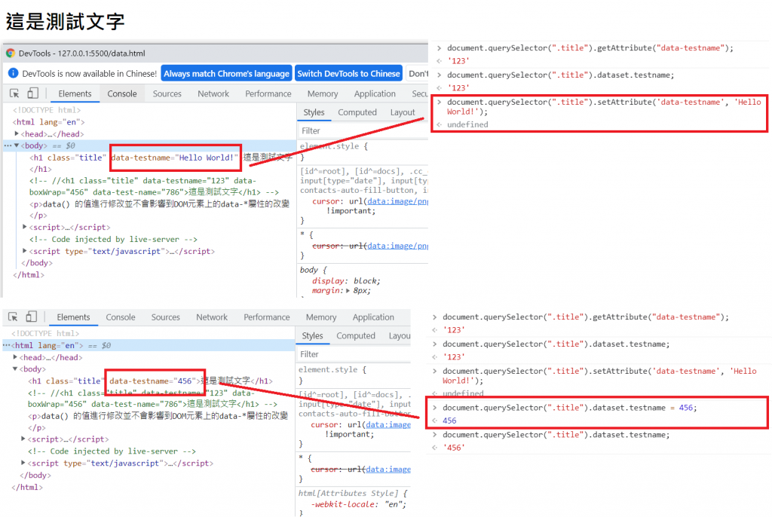The height and width of the screenshot is (517, 772).
Task: Open the data:image link in the upper panel's cursor: url rule
Action: pos(398,201)
